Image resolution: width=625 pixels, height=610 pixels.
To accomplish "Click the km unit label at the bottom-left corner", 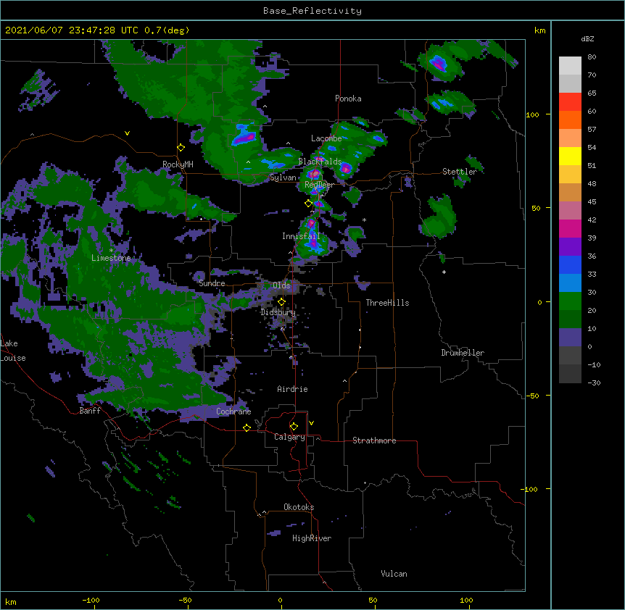I will [x=11, y=601].
